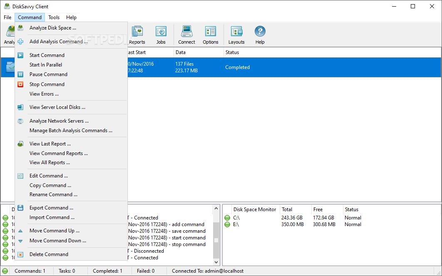Click the green status icon for E:\ drive

(227, 224)
